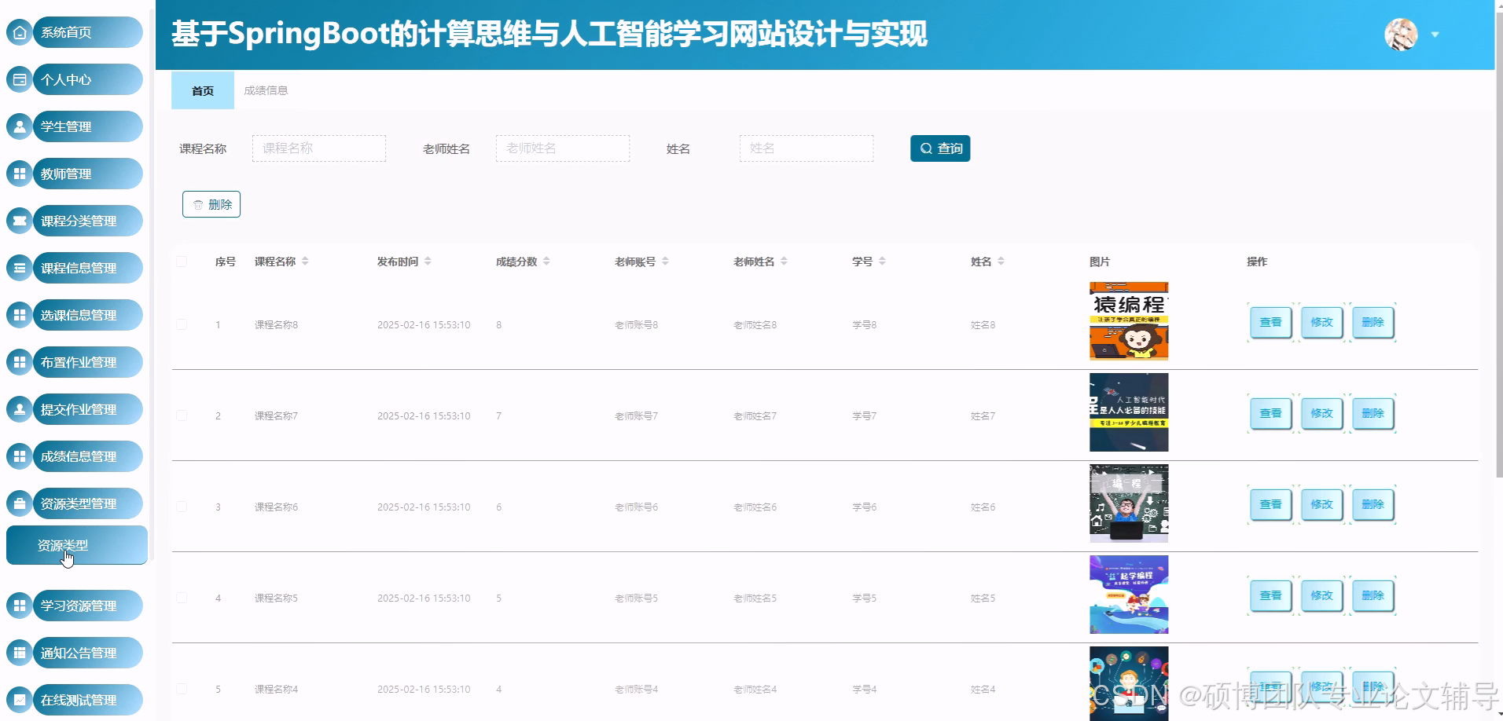Screen dimensions: 1503x721
Task: Click 修改 for row 课程名称7
Action: coord(1321,413)
